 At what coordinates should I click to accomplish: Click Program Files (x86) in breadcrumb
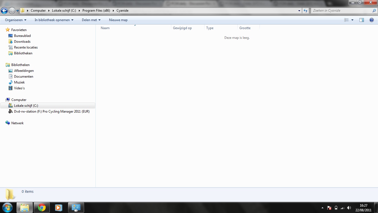(x=96, y=11)
